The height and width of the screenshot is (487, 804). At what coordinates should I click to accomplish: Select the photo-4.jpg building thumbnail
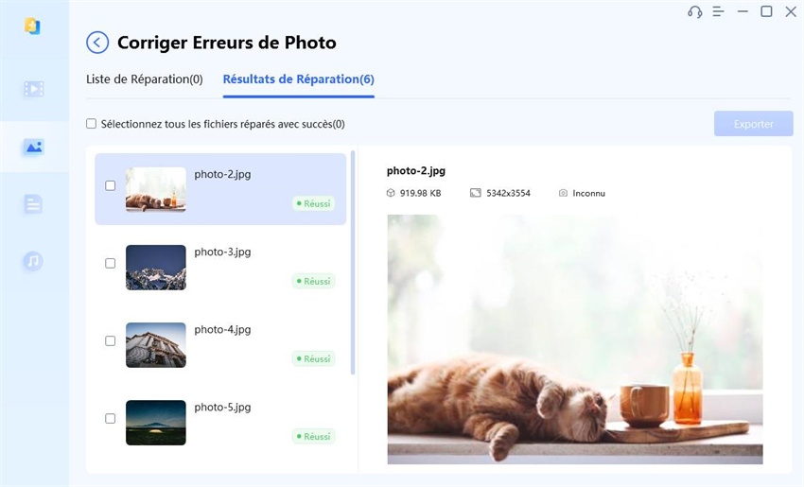pos(156,345)
